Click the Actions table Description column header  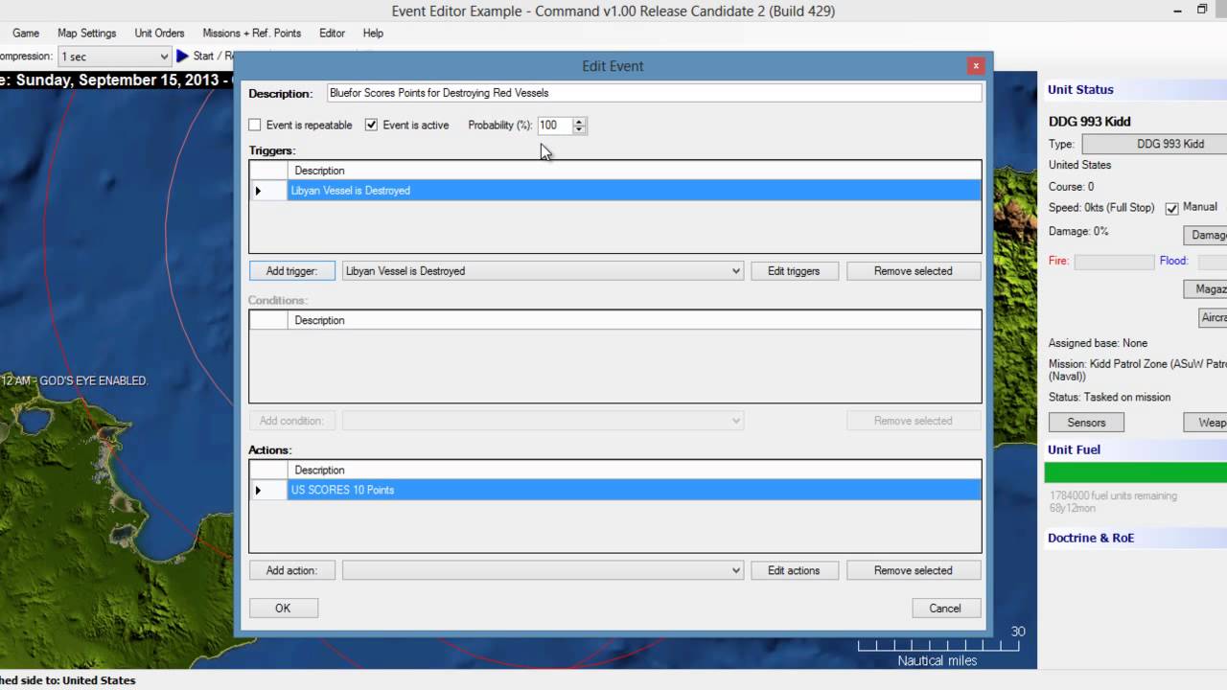pyautogui.click(x=634, y=470)
